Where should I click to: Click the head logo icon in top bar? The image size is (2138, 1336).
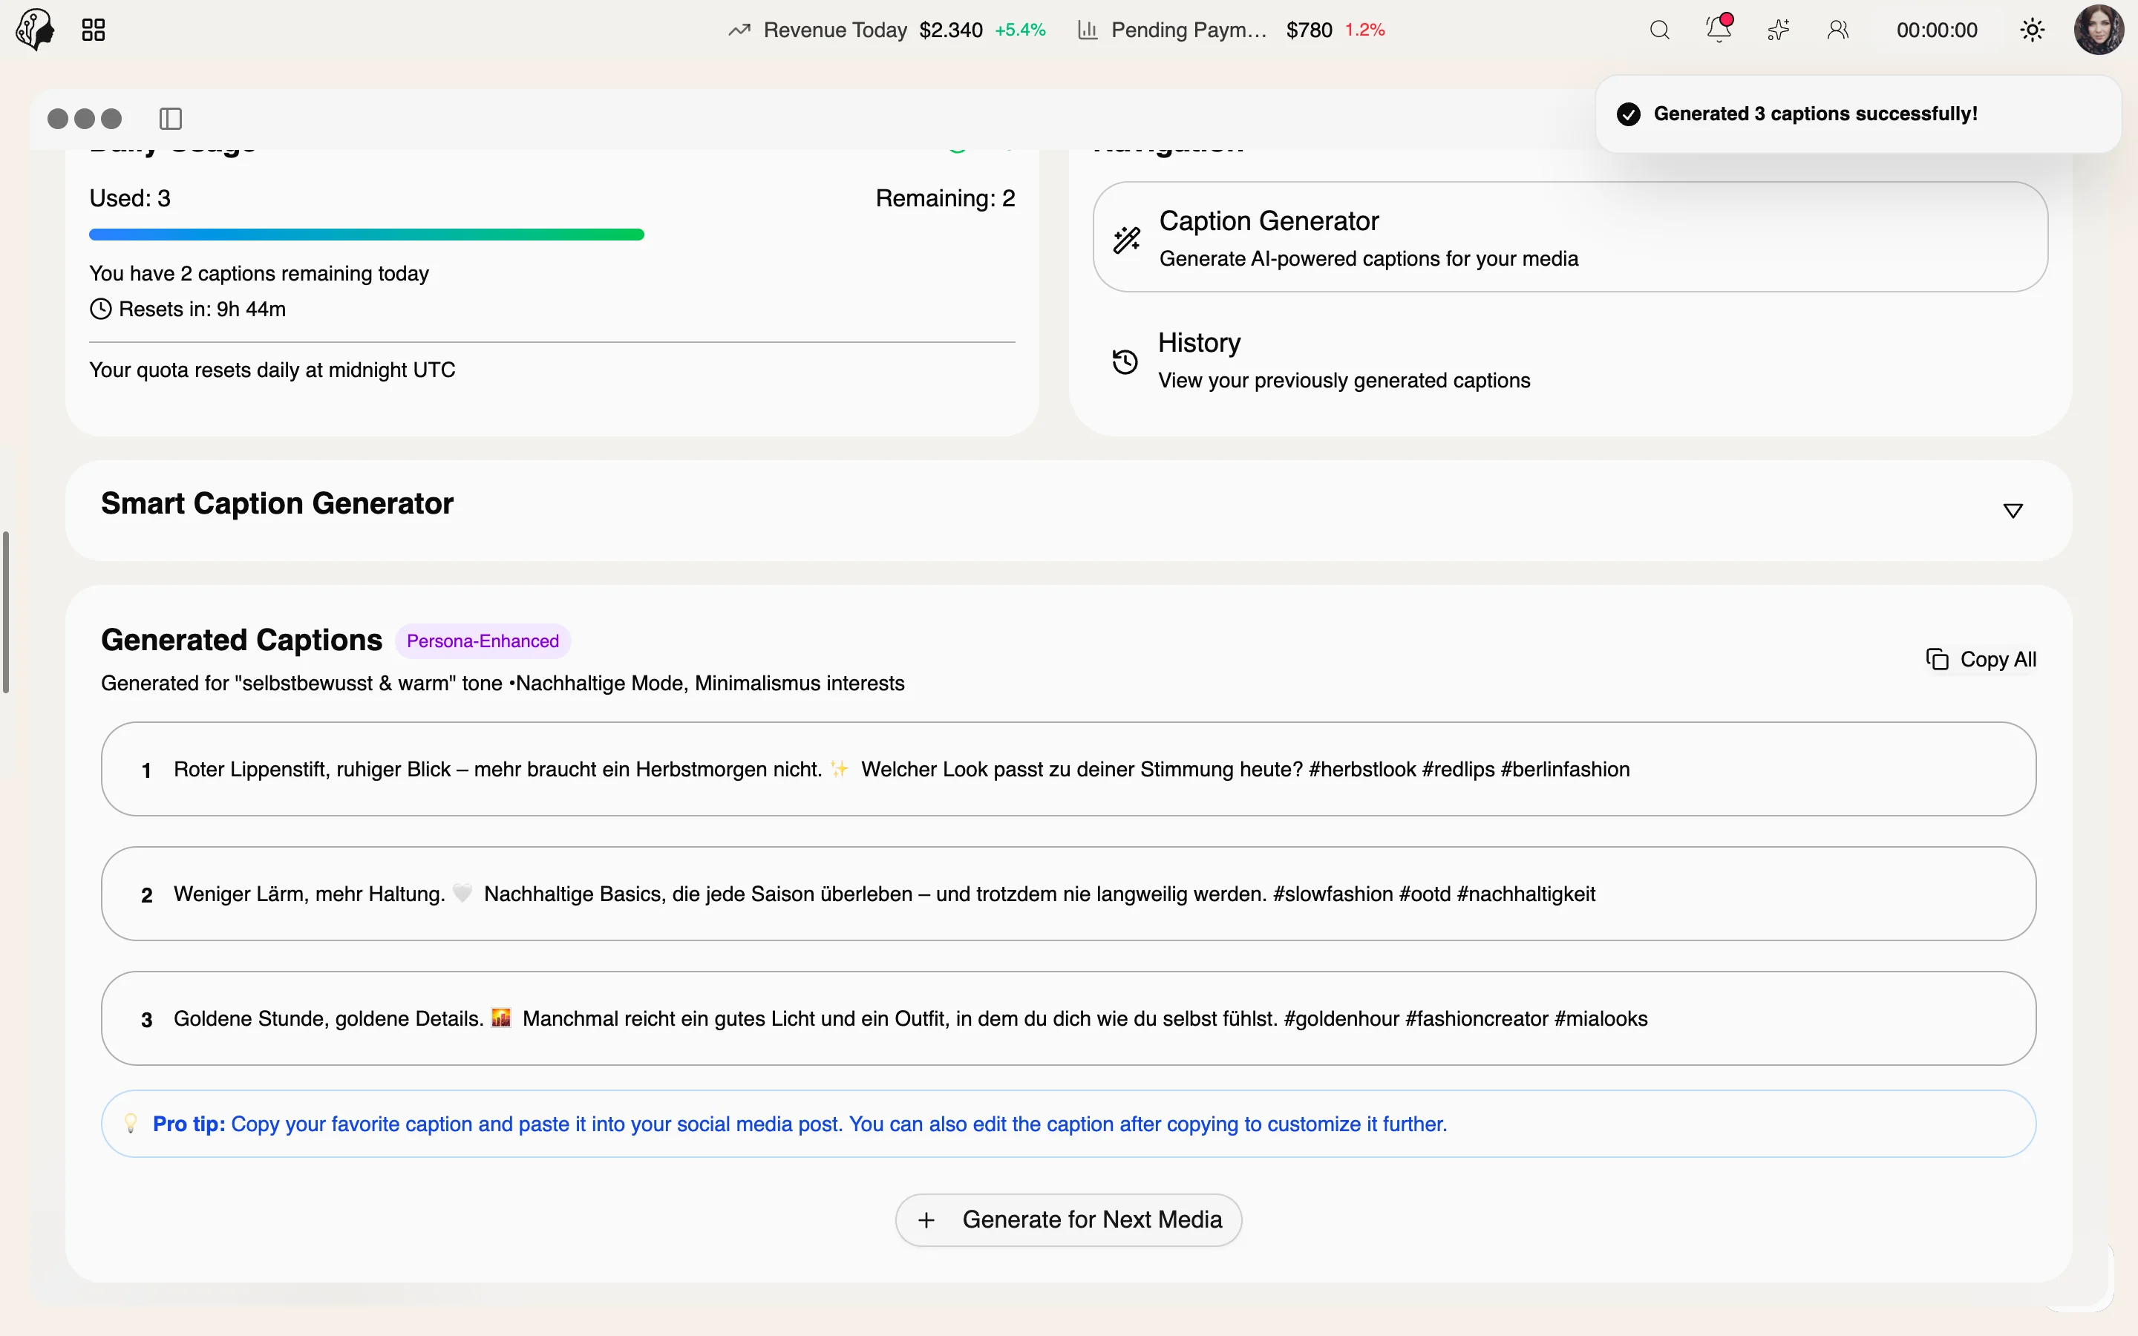click(x=36, y=29)
